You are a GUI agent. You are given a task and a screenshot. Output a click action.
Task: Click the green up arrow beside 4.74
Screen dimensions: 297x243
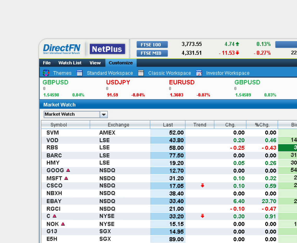[237, 44]
